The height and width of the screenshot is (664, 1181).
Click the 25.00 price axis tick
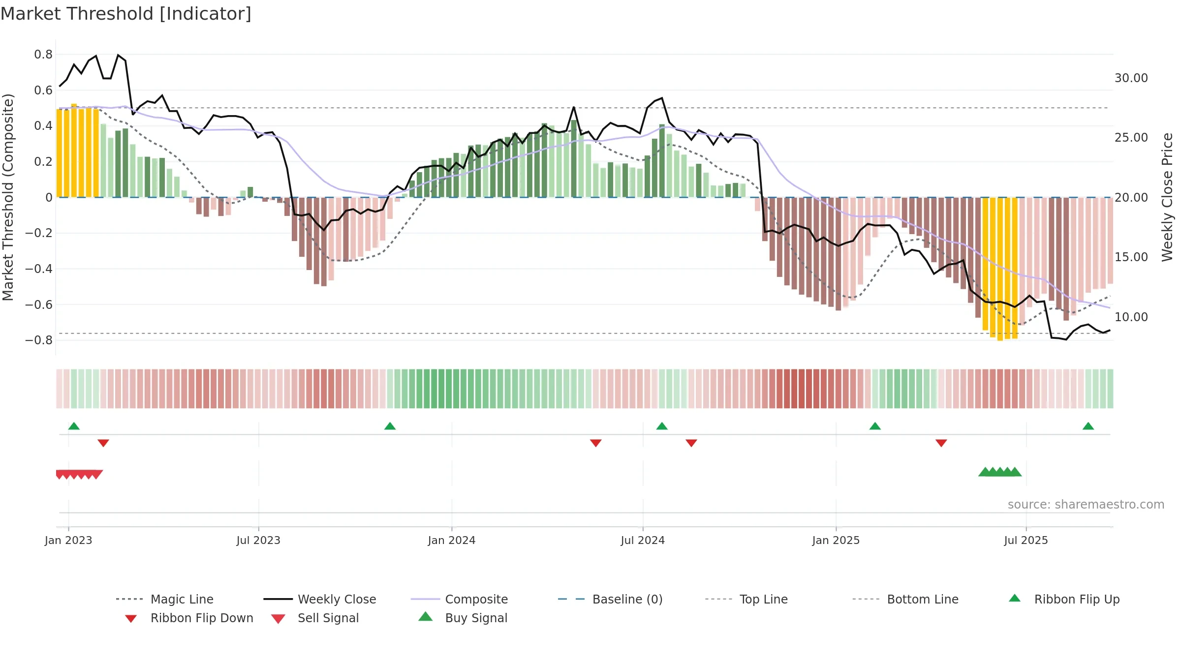point(1131,137)
